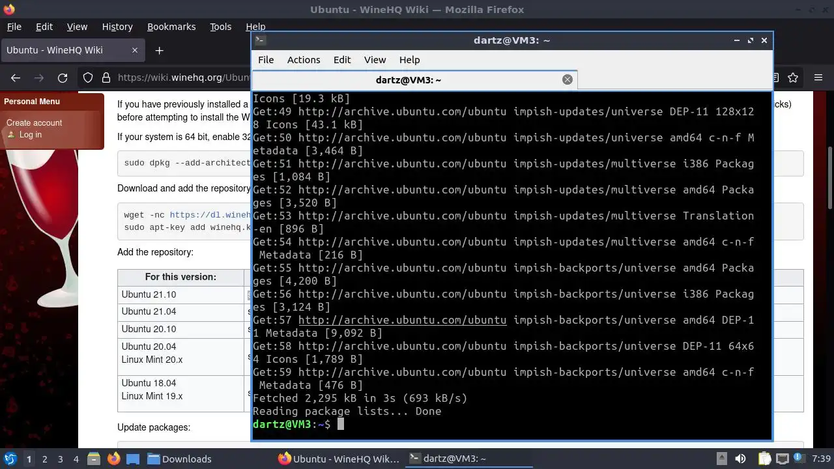Select the dartz@VM3 terminal tab
This screenshot has width=834, height=469.
click(x=414, y=79)
